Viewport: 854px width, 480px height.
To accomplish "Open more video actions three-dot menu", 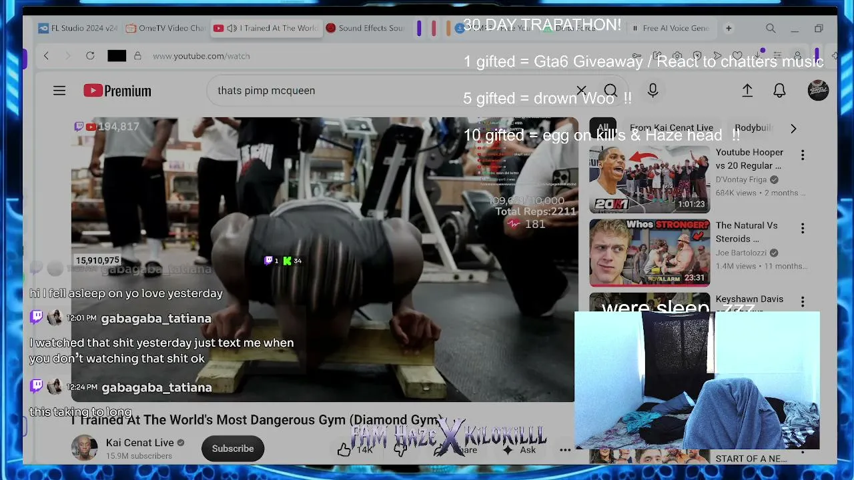I will point(565,449).
